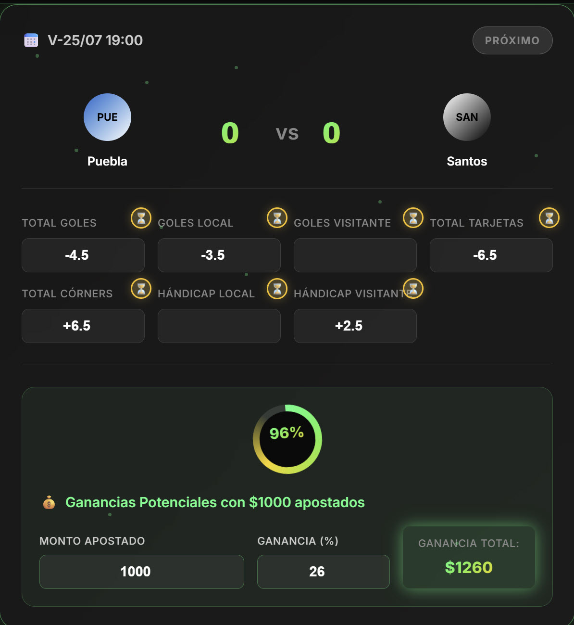Click the hourglass icon for Hándicap Visitante
The image size is (574, 625).
413,289
